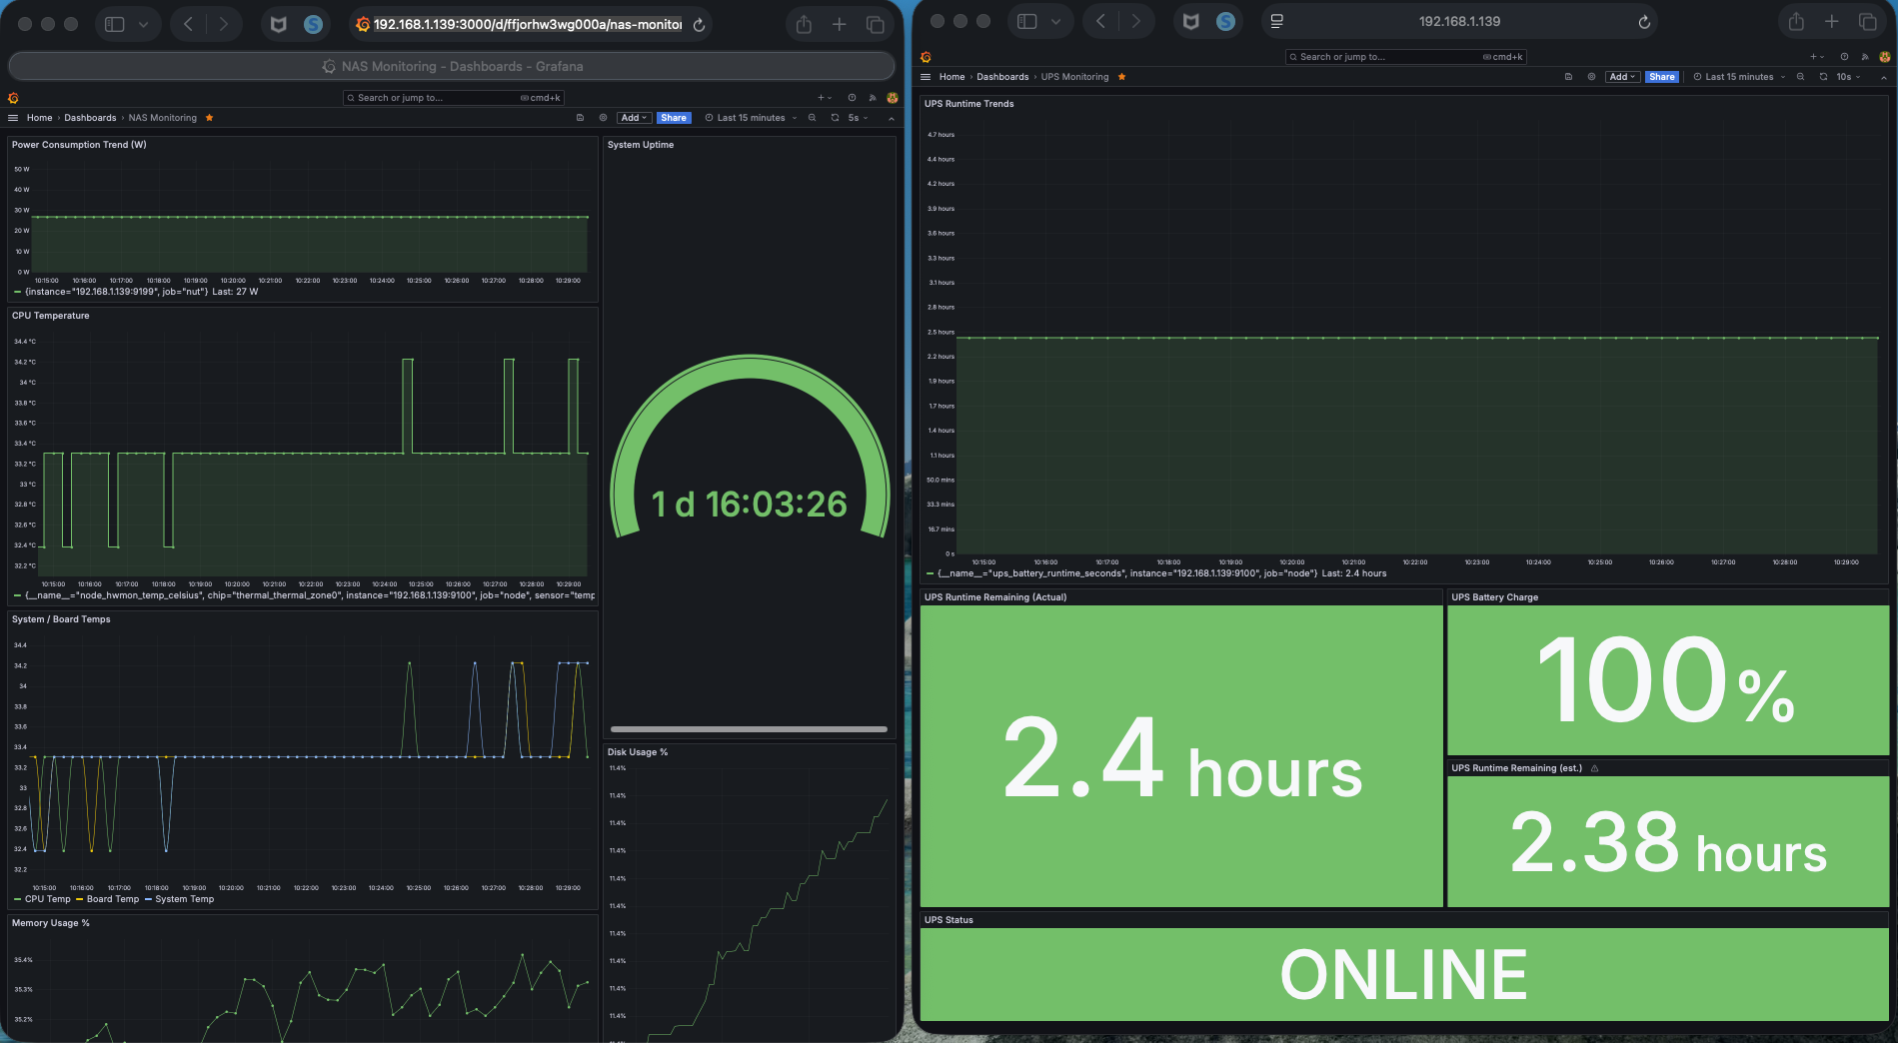The image size is (1898, 1043).
Task: Go back in left Safari window
Action: pos(188,24)
